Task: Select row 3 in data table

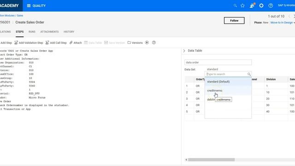Action: coord(187,99)
